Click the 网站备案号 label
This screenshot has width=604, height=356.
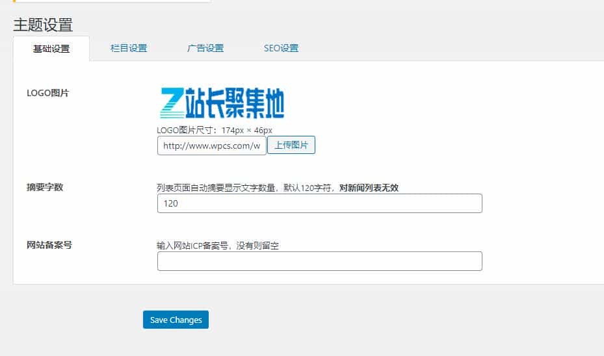(x=49, y=245)
